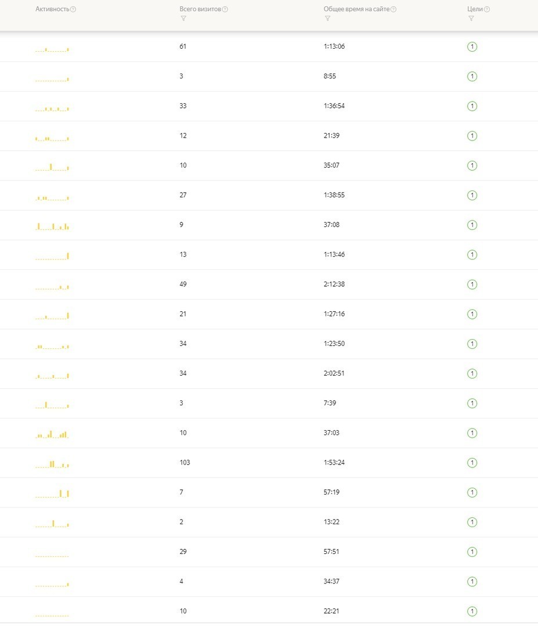
Task: Sort by Общее время на сайте header
Action: tap(356, 9)
